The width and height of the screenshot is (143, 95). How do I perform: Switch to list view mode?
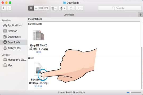coord(36,8)
